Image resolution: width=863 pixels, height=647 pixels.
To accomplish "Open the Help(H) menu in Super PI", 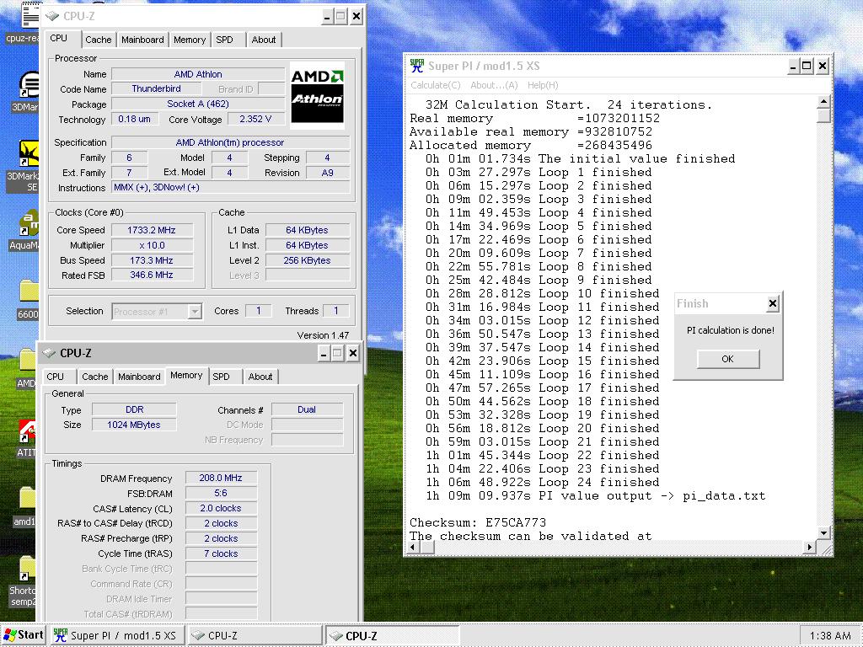I will click(x=543, y=85).
